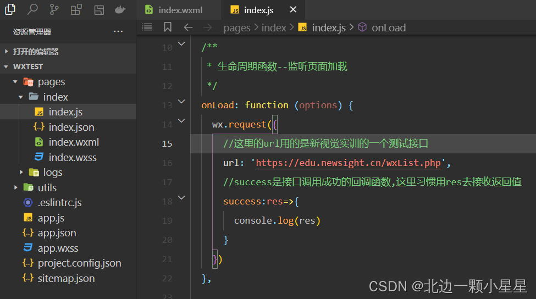Viewport: 536px width, 299px height.
Task: Open the Docker whale icon
Action: (120, 9)
